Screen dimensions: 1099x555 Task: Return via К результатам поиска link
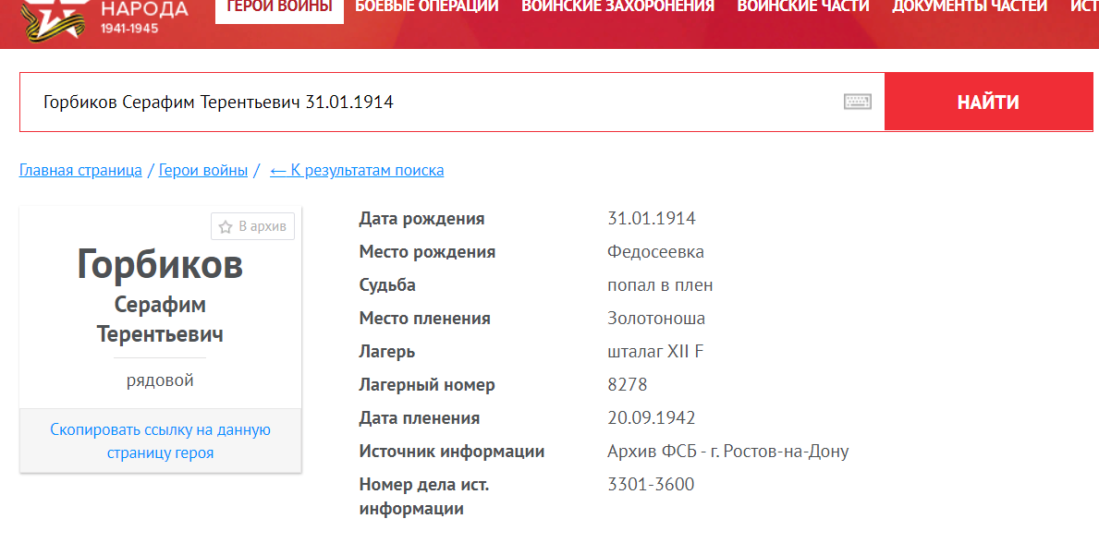tap(357, 170)
